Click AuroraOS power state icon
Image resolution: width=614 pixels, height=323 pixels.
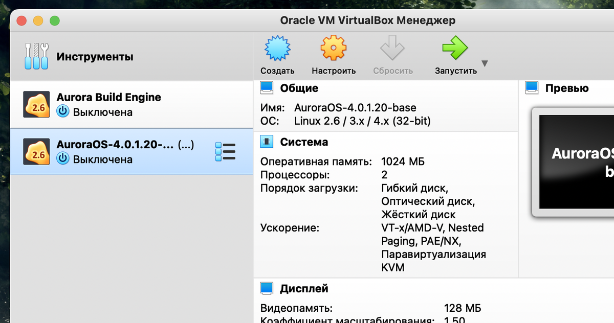click(x=62, y=159)
